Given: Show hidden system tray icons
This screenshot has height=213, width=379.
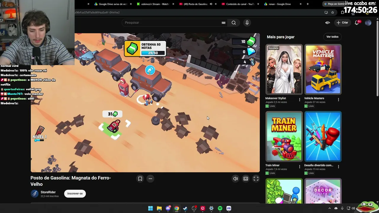Looking at the screenshot, I should tap(330, 208).
